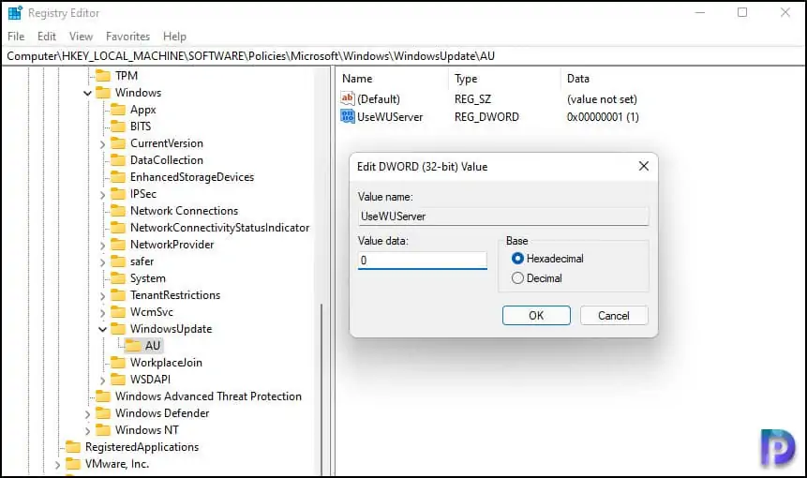Select the Windows Advanced Threat Protection key
This screenshot has height=478, width=807.
208,396
